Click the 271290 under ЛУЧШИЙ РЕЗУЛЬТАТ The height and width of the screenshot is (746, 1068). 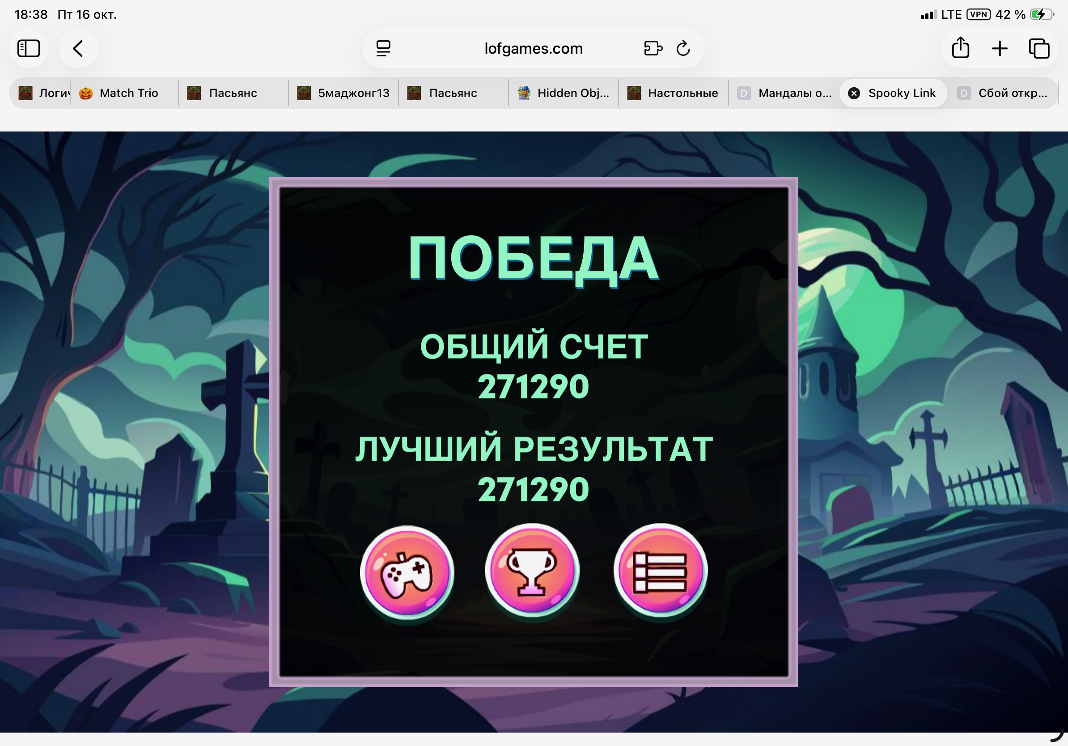[534, 490]
